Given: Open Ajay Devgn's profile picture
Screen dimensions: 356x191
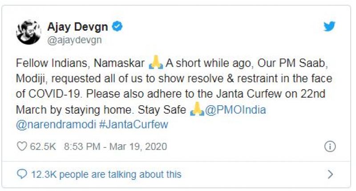Looking at the screenshot, I should pyautogui.click(x=28, y=32).
